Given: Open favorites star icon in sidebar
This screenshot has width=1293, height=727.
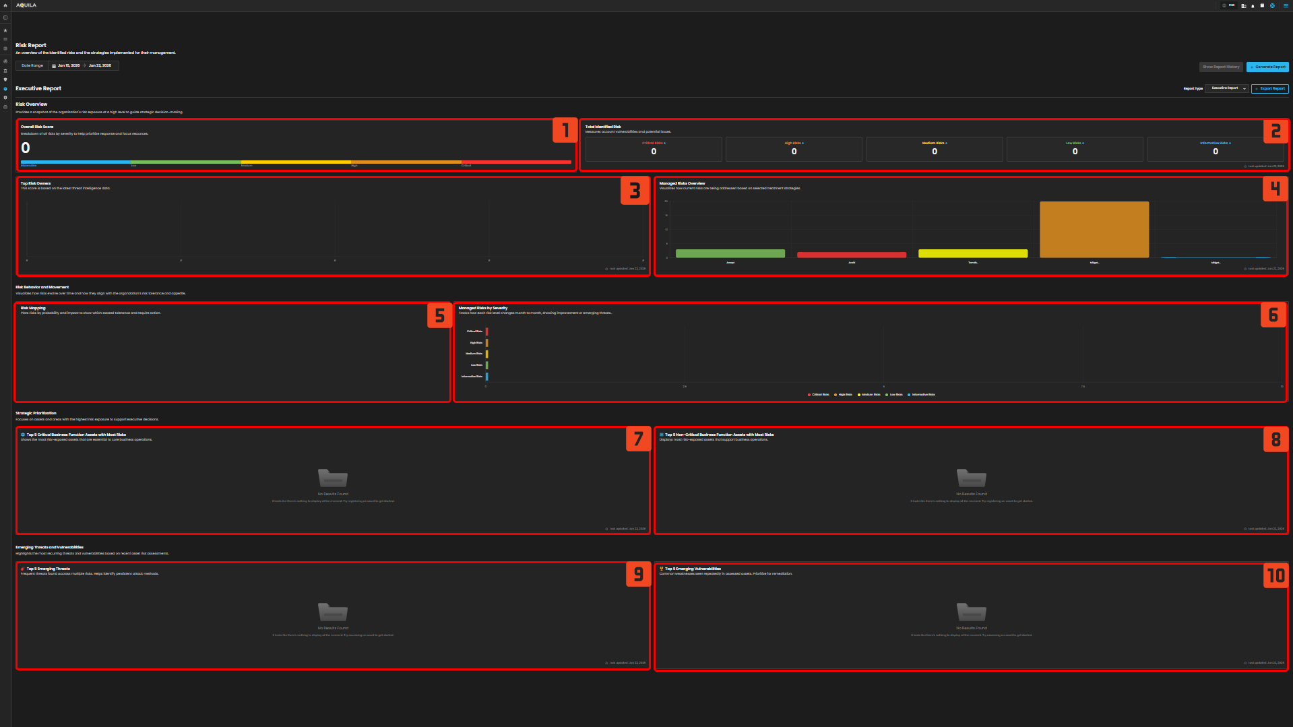Looking at the screenshot, I should tap(5, 30).
